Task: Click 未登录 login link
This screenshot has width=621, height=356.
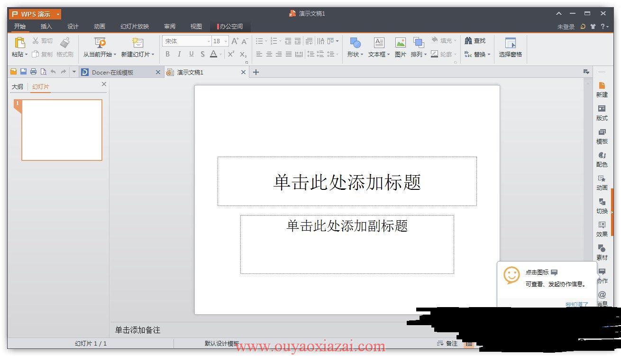Action: tap(566, 27)
